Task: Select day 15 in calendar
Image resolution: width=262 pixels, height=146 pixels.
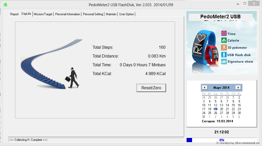Action: click(x=233, y=105)
